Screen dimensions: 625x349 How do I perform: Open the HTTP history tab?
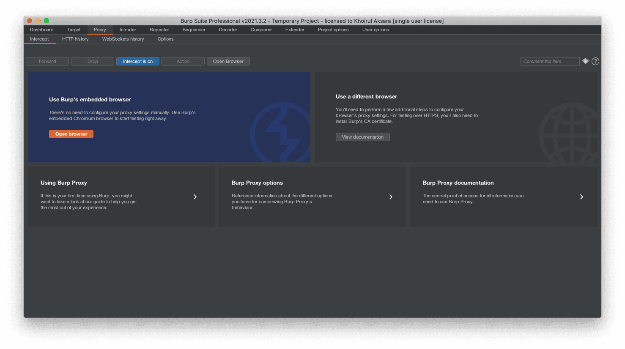(x=75, y=39)
